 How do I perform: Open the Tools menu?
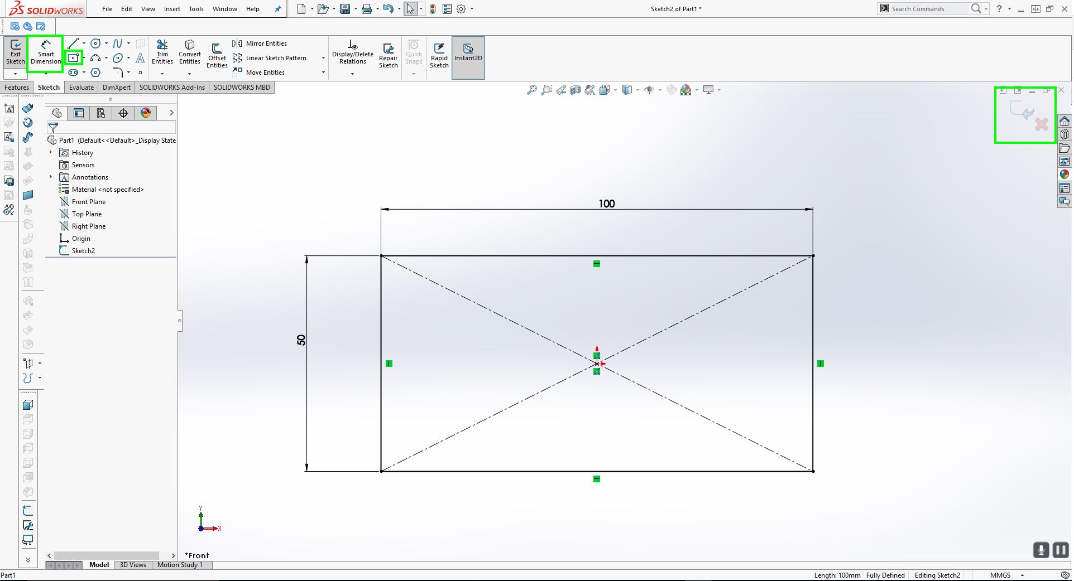pyautogui.click(x=196, y=9)
